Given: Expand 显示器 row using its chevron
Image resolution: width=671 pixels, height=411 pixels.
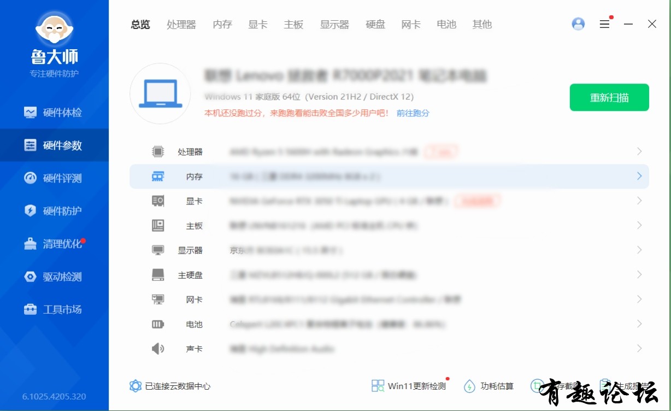Looking at the screenshot, I should coord(639,250).
